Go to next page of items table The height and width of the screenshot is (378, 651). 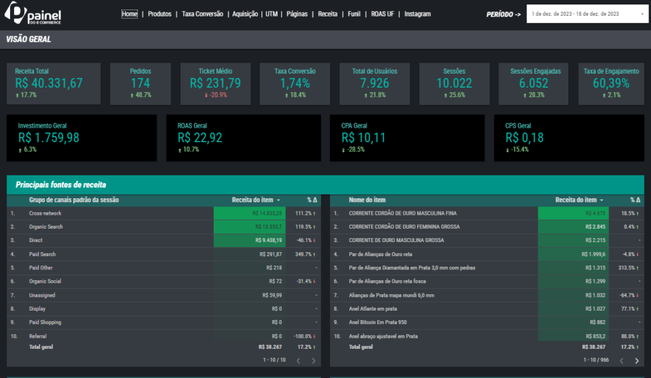tap(637, 361)
